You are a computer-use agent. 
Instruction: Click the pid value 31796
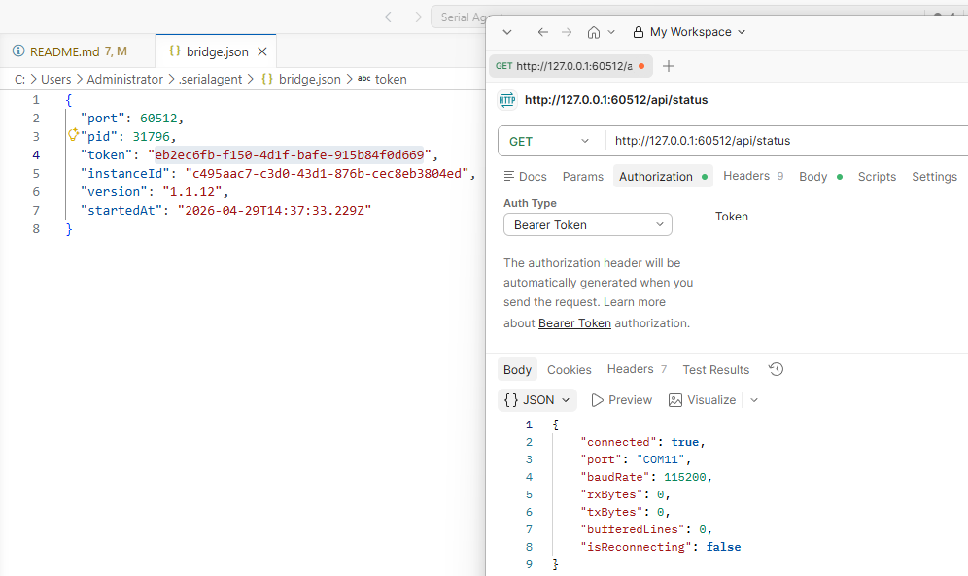(151, 136)
